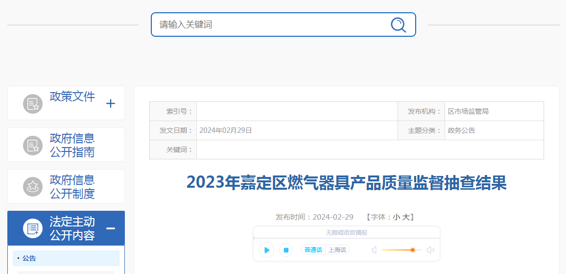Click the 无障碍语音播报 label
Image resolution: width=566 pixels, height=274 pixels.
(347, 233)
